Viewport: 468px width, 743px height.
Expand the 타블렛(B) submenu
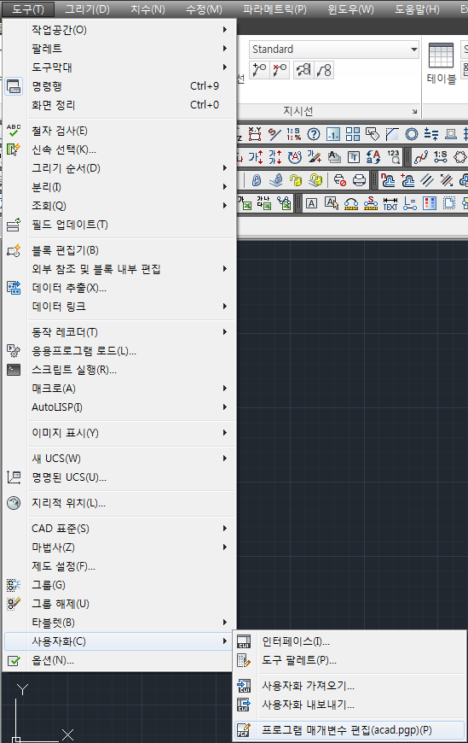click(x=119, y=623)
